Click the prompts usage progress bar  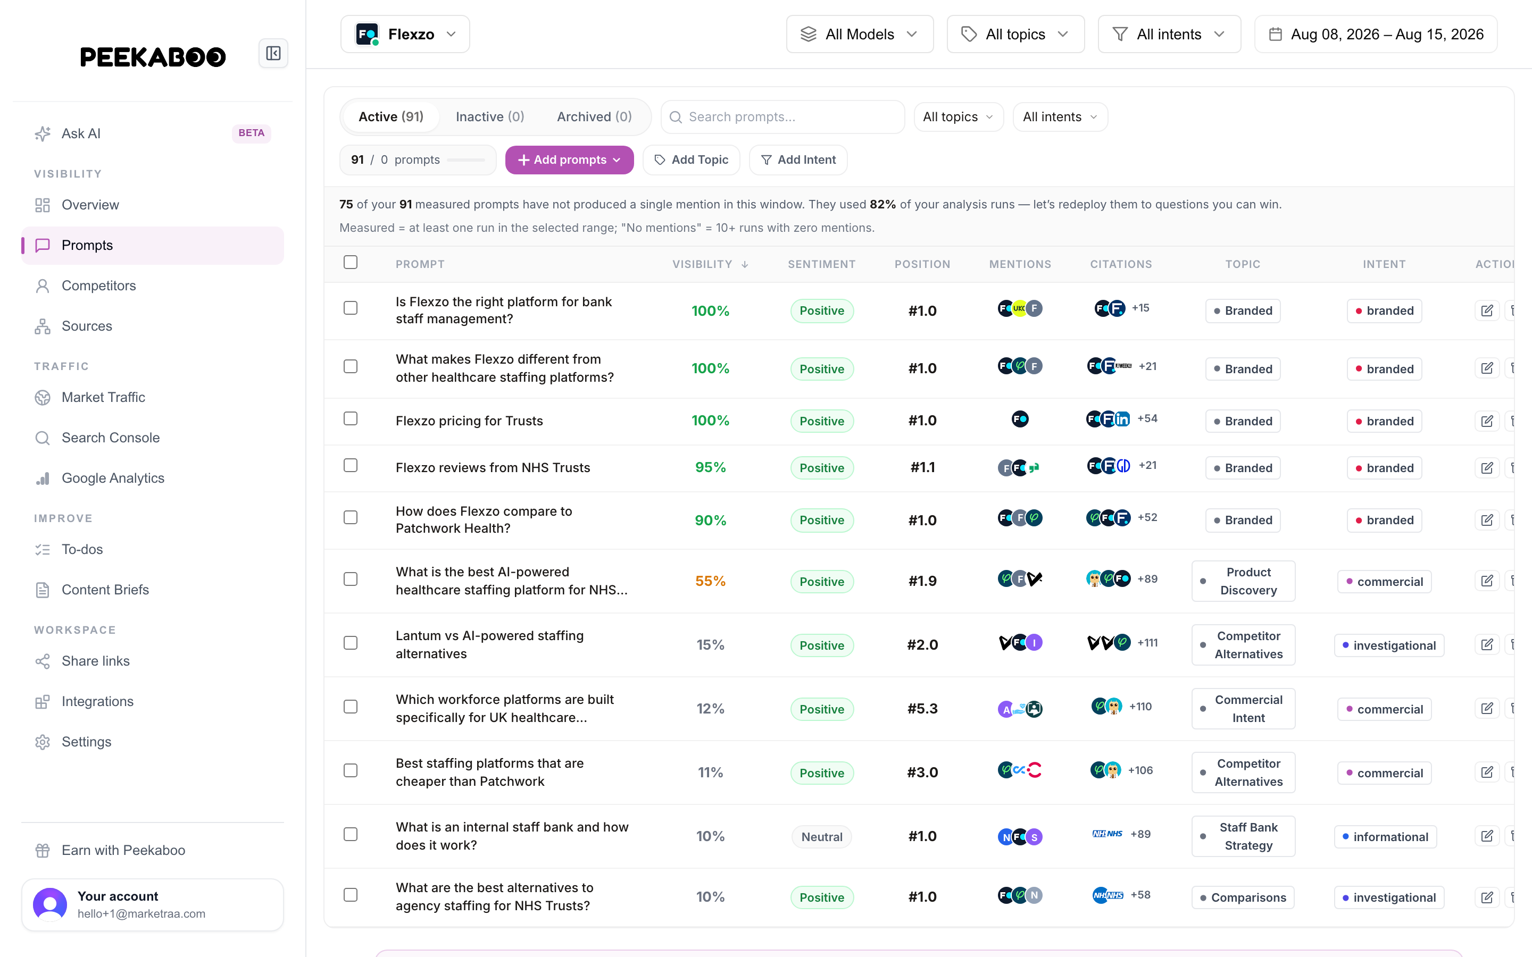click(x=466, y=160)
